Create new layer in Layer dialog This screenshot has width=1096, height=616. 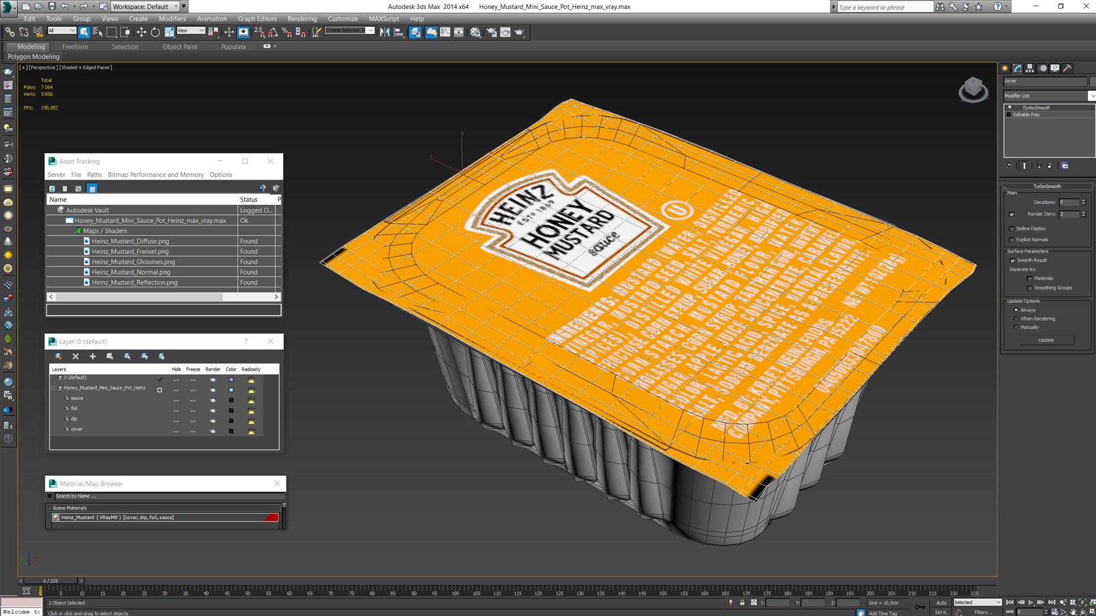pos(58,356)
